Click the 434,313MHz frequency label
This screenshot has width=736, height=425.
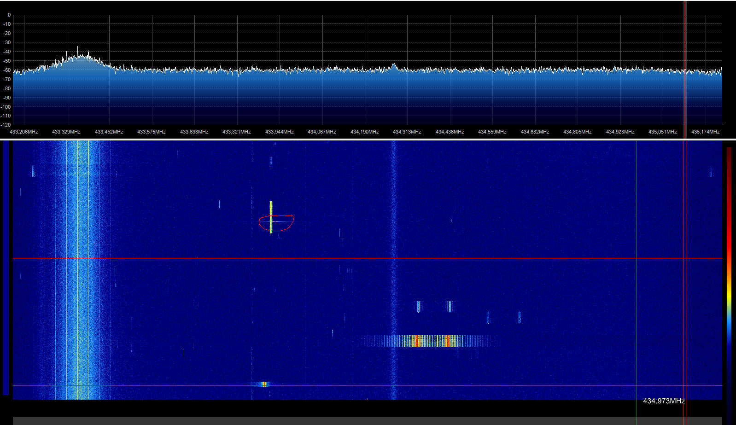pyautogui.click(x=407, y=132)
